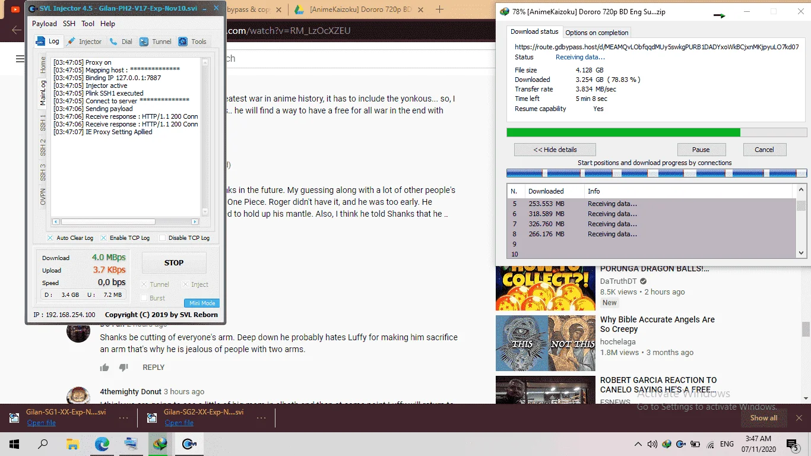Screen dimensions: 811x456
Task: Like the Shanks arm comment
Action: point(104,368)
